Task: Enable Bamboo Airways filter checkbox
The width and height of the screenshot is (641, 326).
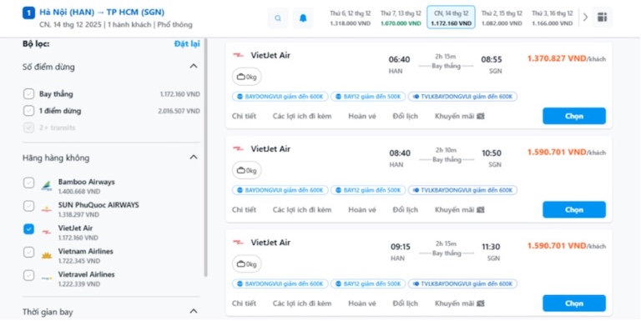Action: point(28,183)
